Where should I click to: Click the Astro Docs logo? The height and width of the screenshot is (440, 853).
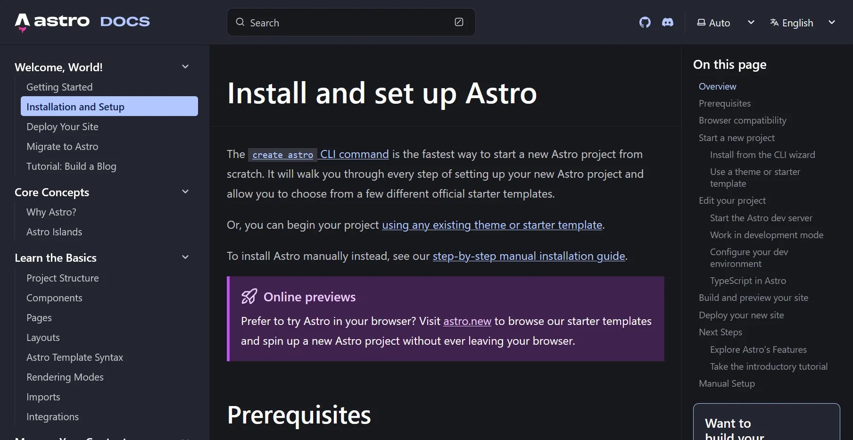click(x=83, y=22)
